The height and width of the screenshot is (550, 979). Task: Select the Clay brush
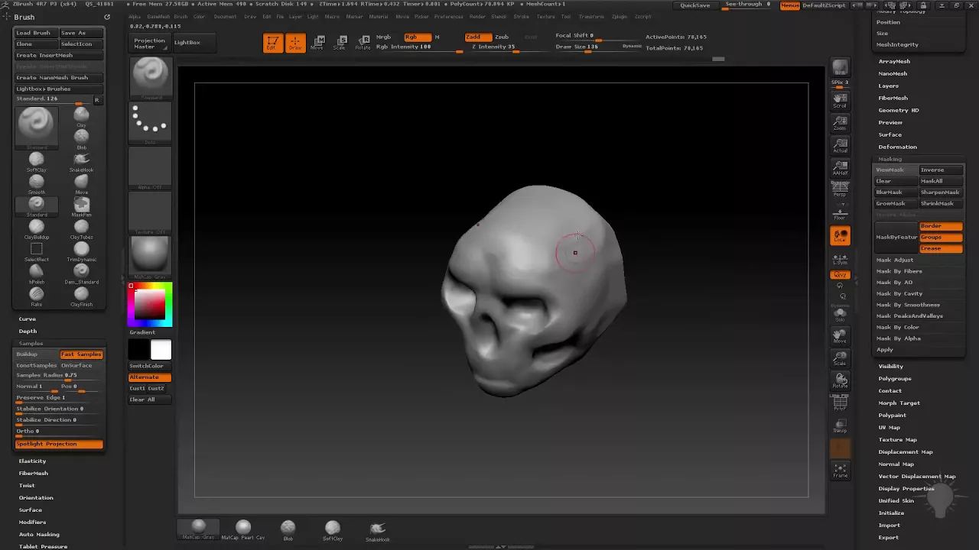[81, 115]
